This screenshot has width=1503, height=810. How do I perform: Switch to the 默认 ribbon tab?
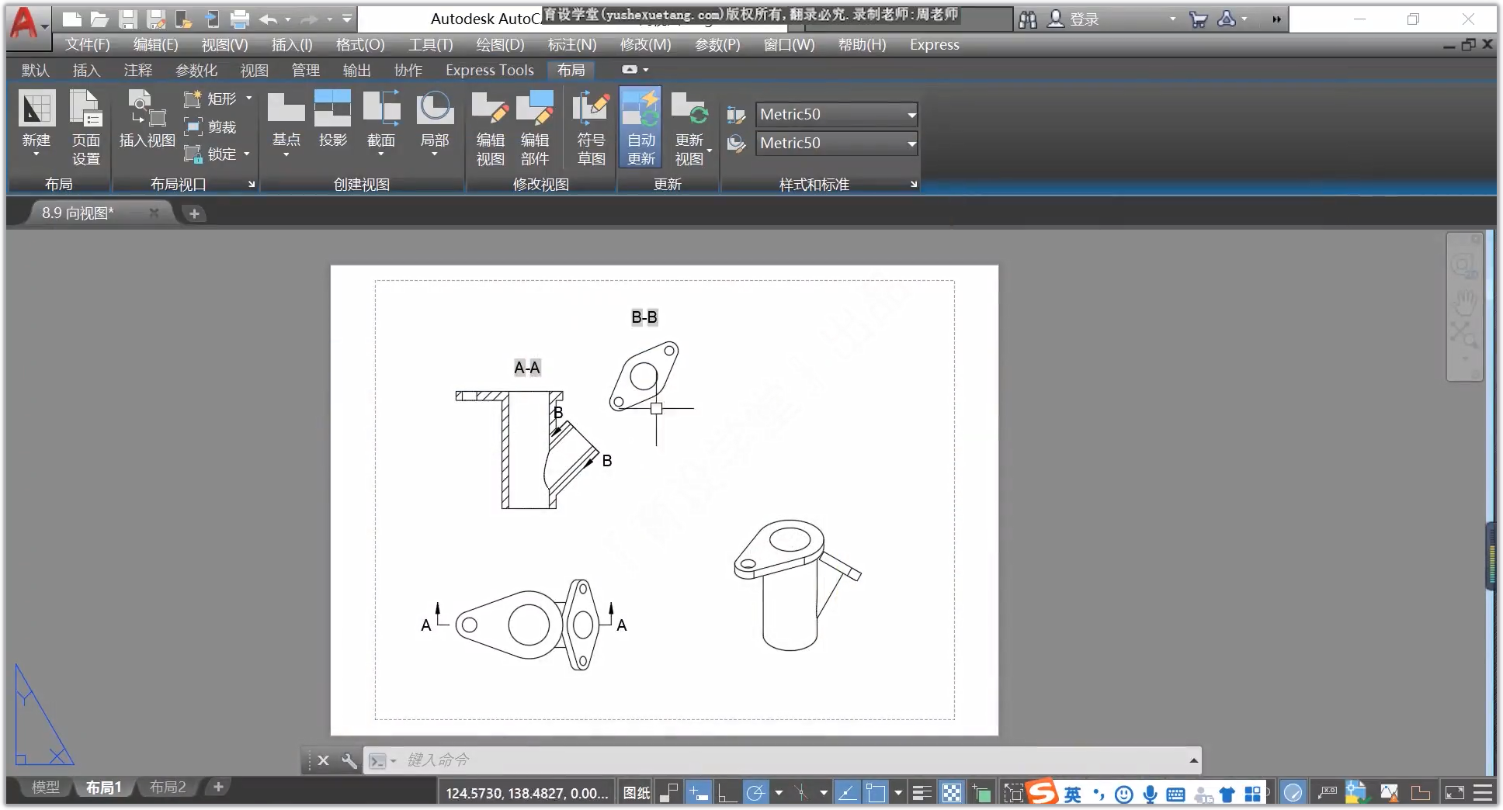pos(35,71)
